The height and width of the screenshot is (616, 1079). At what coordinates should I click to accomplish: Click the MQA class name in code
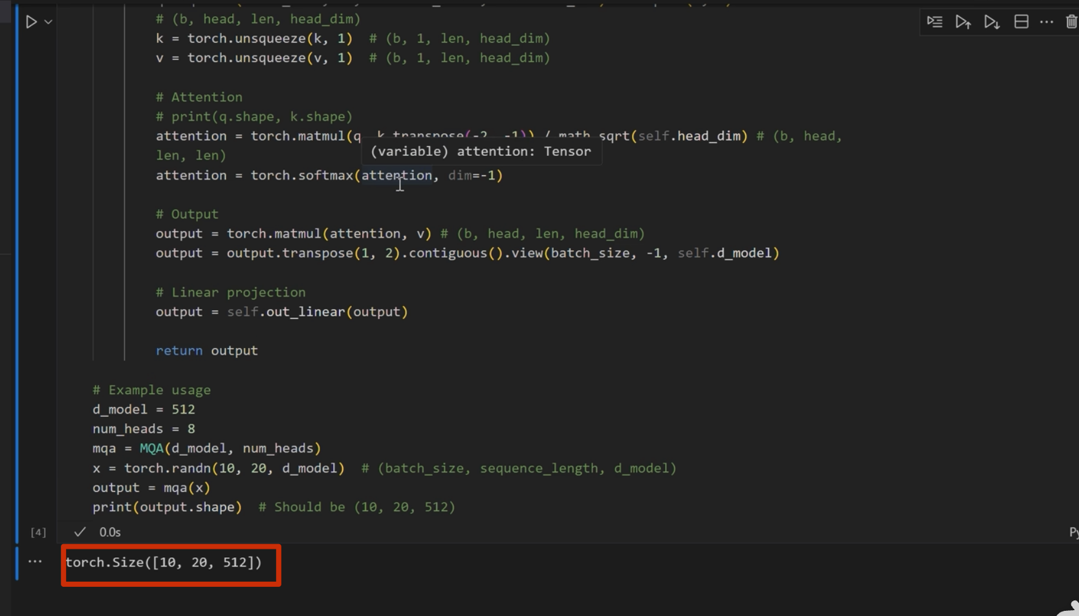pyautogui.click(x=151, y=448)
